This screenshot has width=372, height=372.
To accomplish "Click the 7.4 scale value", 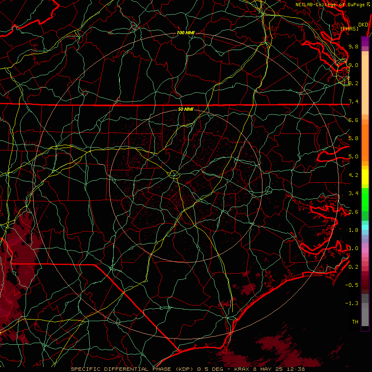I will click(353, 102).
